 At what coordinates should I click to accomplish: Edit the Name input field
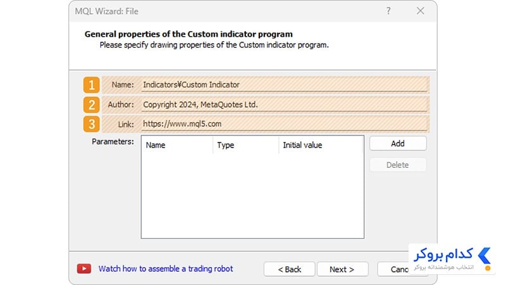[x=284, y=85]
